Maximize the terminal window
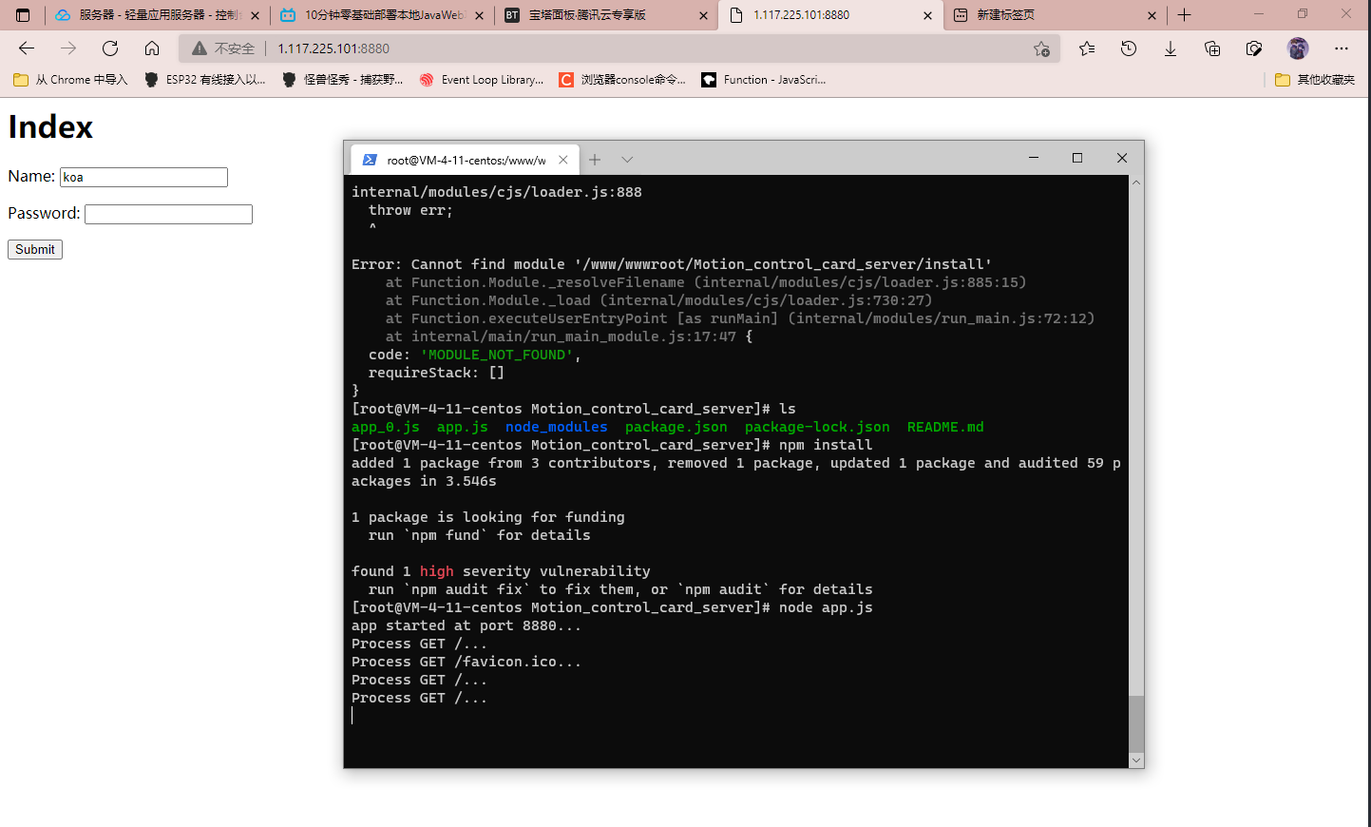The image size is (1371, 827). (x=1077, y=158)
